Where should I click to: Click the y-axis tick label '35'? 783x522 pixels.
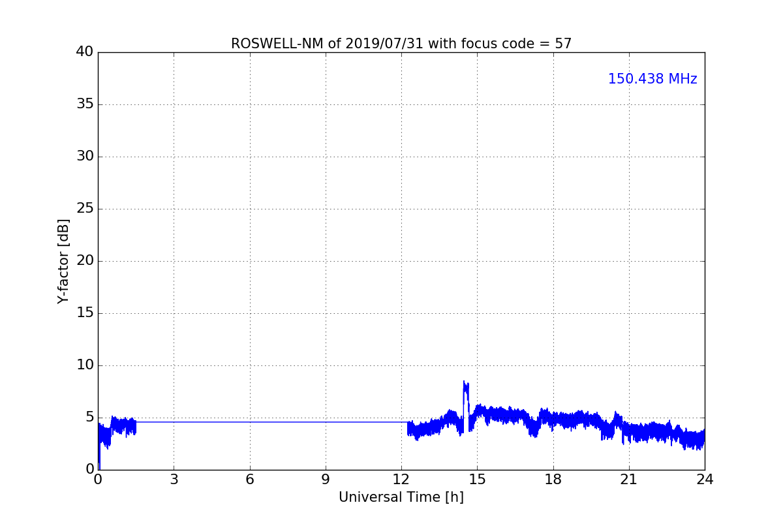point(85,104)
